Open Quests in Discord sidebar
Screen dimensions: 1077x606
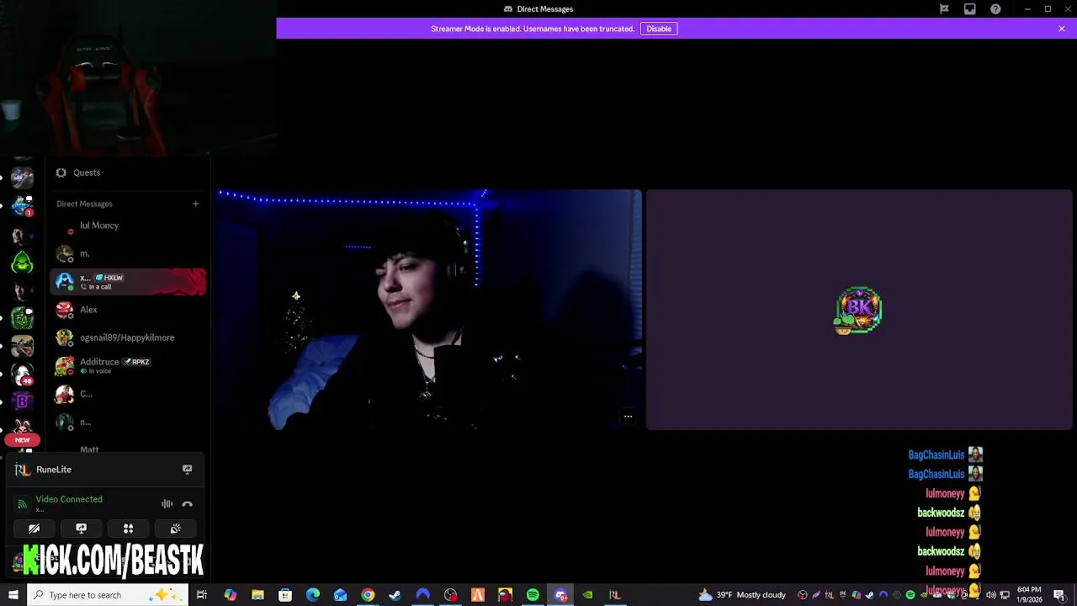(128, 173)
